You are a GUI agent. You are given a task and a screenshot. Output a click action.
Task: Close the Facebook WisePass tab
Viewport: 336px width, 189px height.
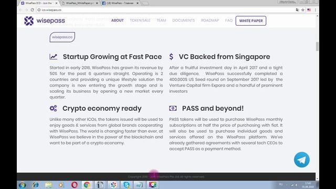click(138, 3)
